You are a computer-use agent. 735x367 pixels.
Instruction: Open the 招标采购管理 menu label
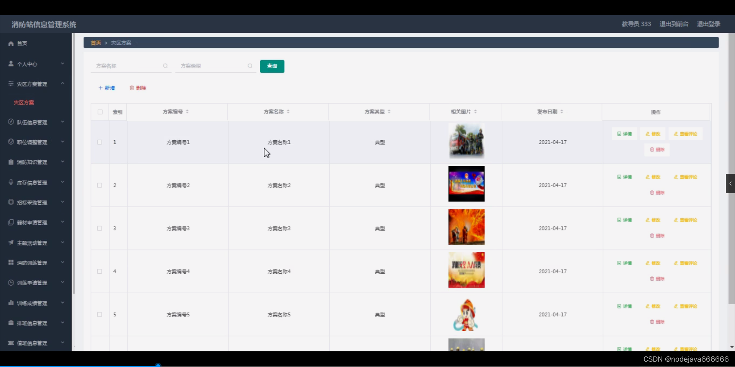point(32,203)
